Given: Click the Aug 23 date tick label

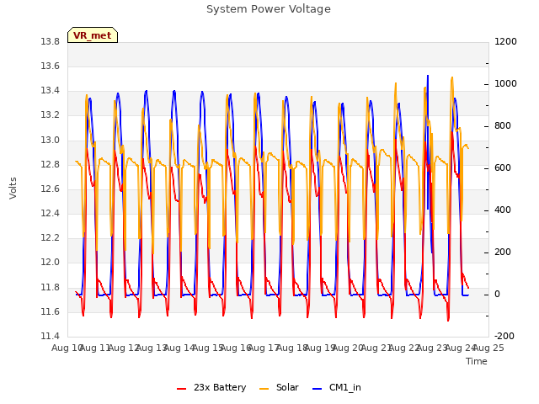Looking at the screenshot, I should 432,348.
